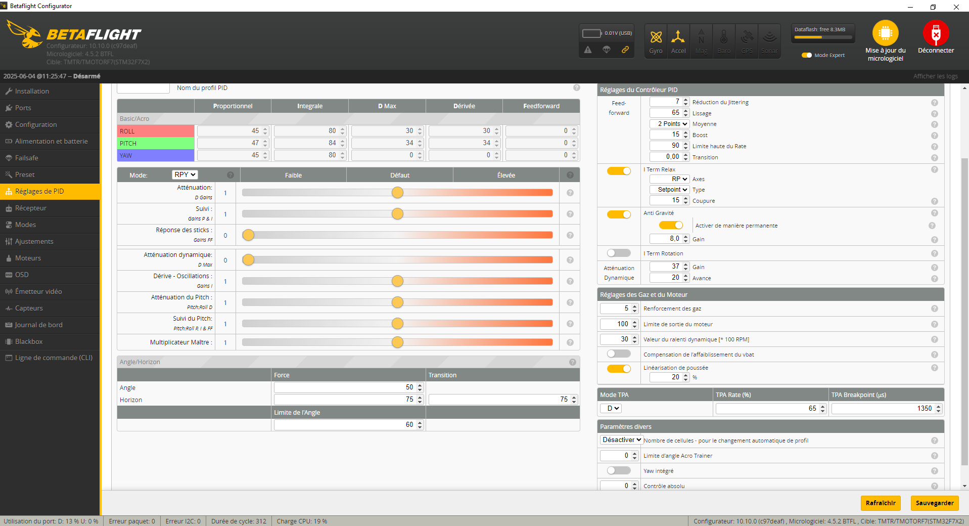Screen dimensions: 969x526
Task: Disable the I Term Relax toggle
Action: click(x=619, y=171)
